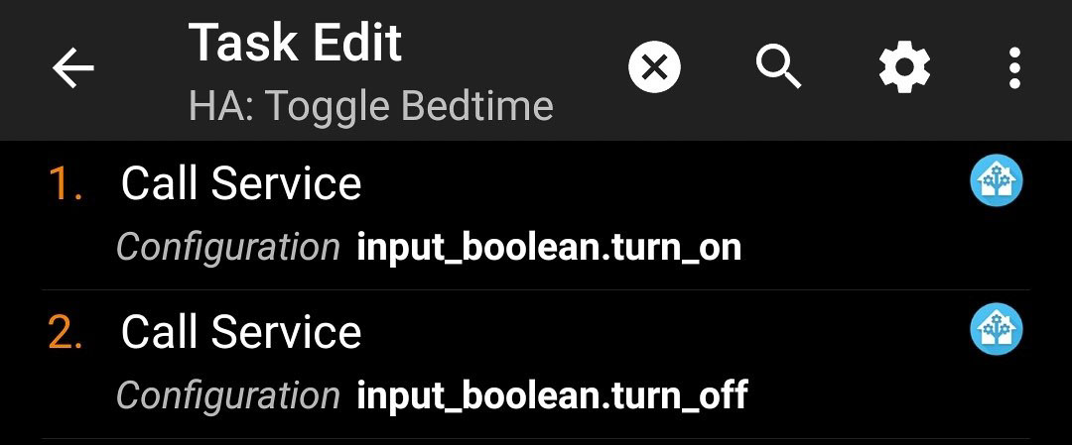This screenshot has width=1072, height=445.
Task: Tap Home Assistant plugin icon on action 1
Action: (997, 180)
